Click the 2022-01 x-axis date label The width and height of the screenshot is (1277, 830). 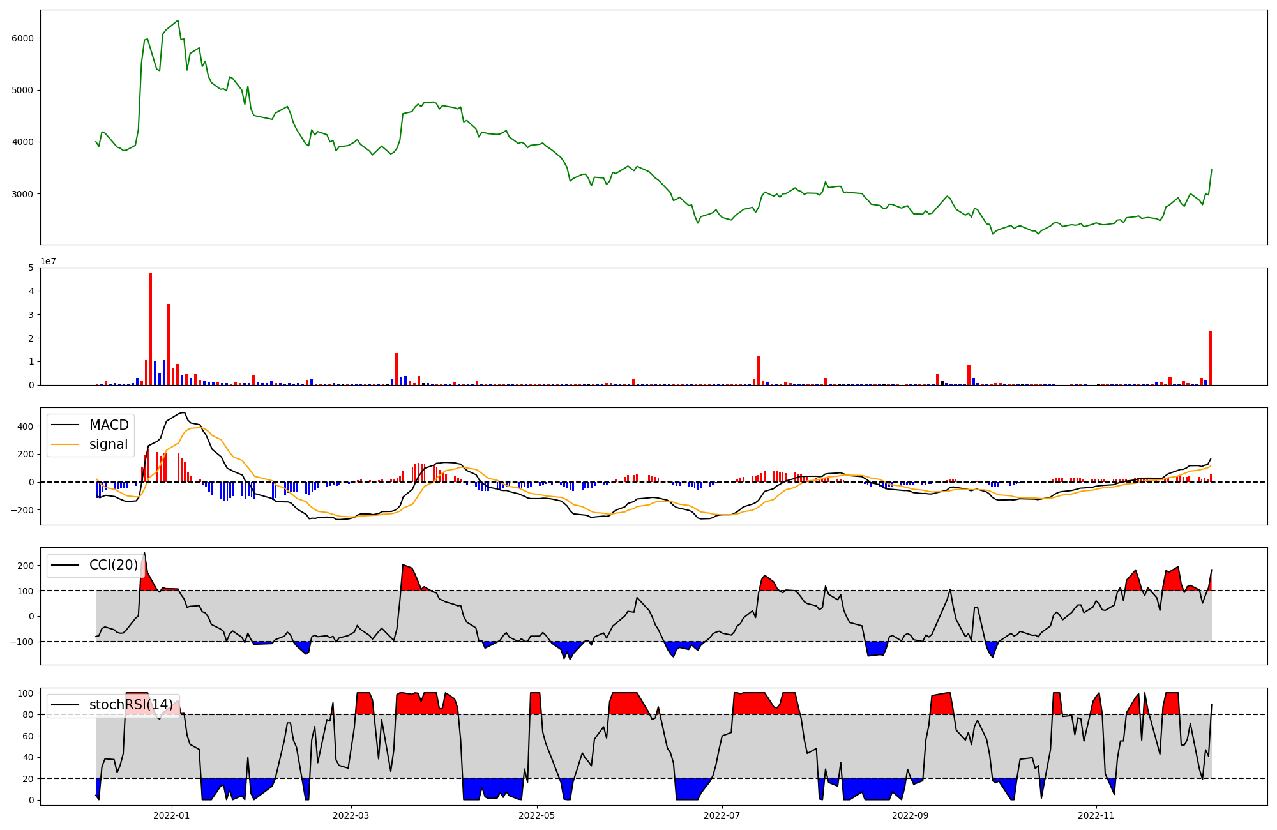pyautogui.click(x=172, y=815)
